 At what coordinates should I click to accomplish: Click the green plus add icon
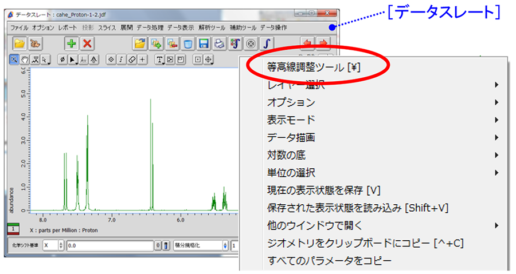[71, 43]
